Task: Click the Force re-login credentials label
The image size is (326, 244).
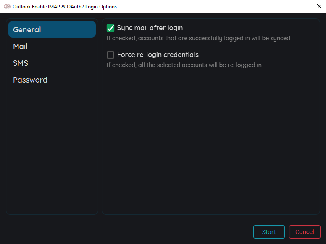Action: [x=158, y=55]
